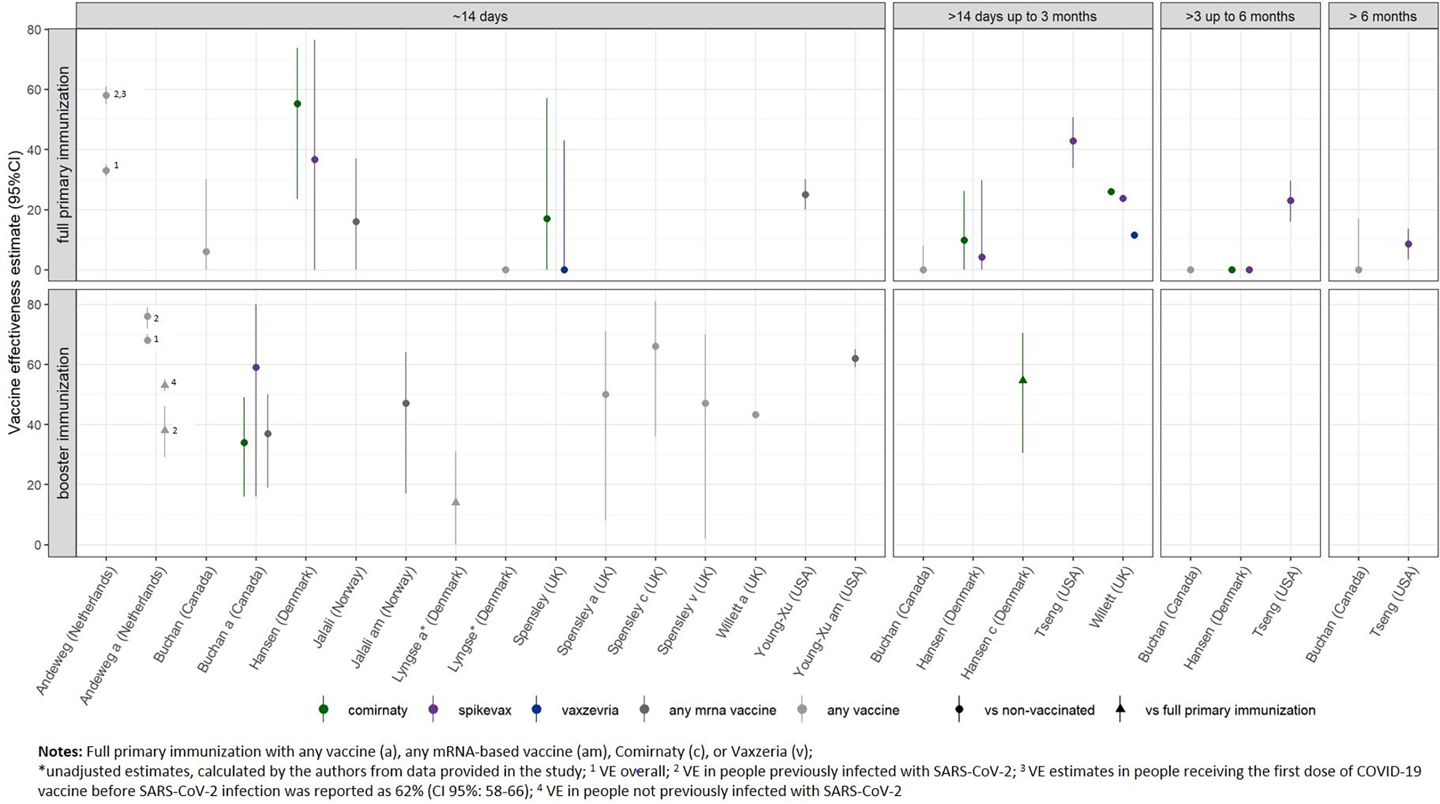Image resolution: width=1440 pixels, height=804 pixels.
Task: Click the blue Willett data point near 12
Action: [1134, 235]
